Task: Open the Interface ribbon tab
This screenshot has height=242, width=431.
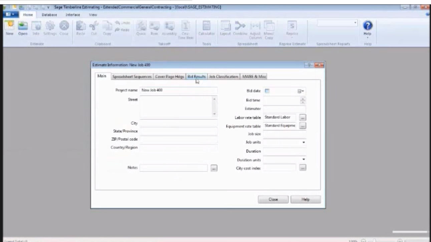Action: 72,15
